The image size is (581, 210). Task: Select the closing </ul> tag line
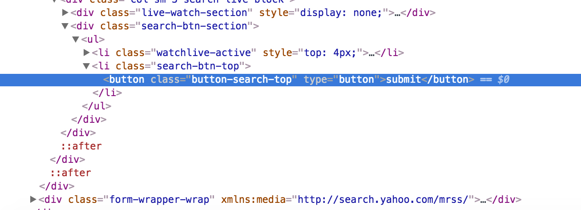(97, 106)
